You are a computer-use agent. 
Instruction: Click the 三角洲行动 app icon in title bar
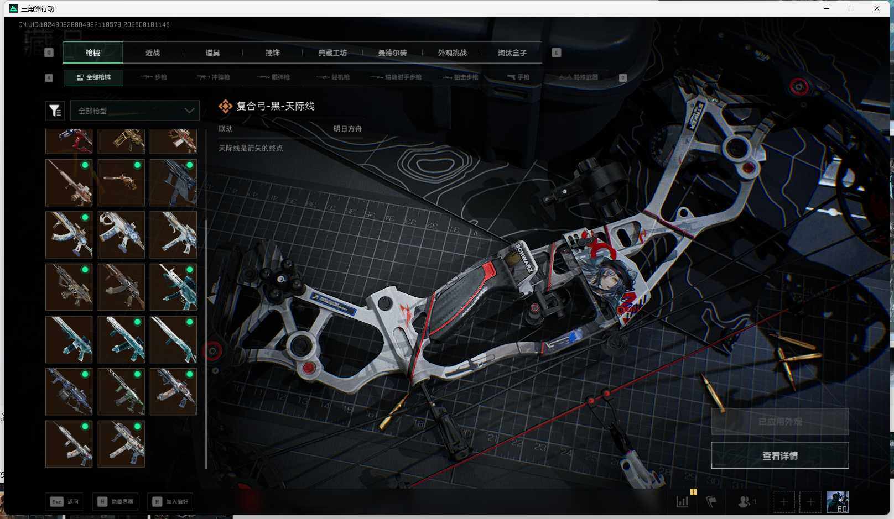(x=13, y=8)
